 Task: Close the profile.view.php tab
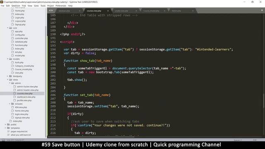coord(136,11)
